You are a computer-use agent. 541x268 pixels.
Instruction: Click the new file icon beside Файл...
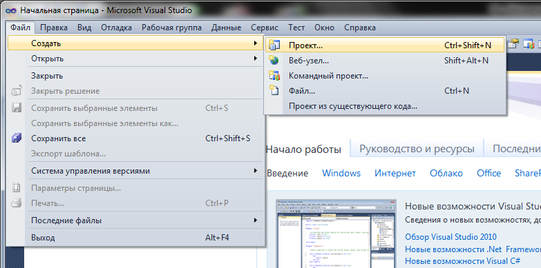[274, 90]
